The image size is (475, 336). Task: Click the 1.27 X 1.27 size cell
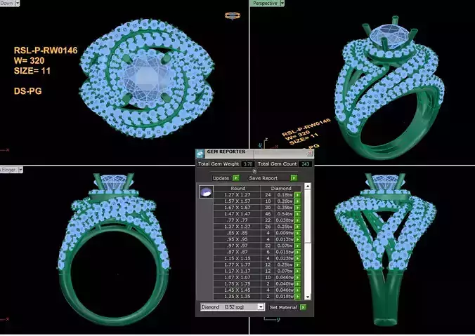click(237, 195)
